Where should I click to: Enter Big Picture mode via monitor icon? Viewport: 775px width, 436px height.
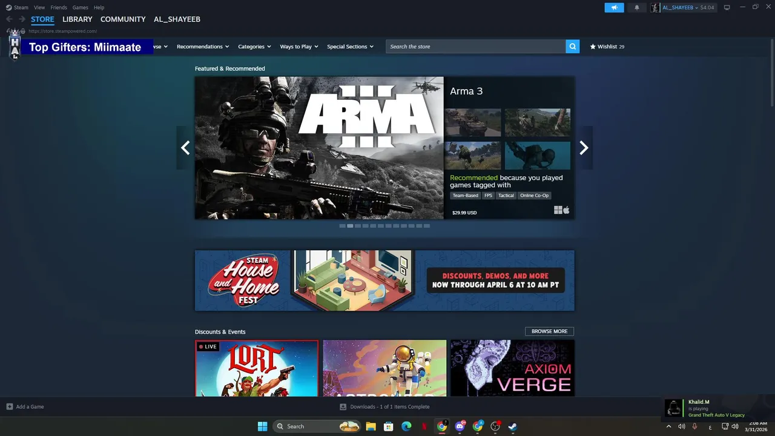pyautogui.click(x=727, y=7)
